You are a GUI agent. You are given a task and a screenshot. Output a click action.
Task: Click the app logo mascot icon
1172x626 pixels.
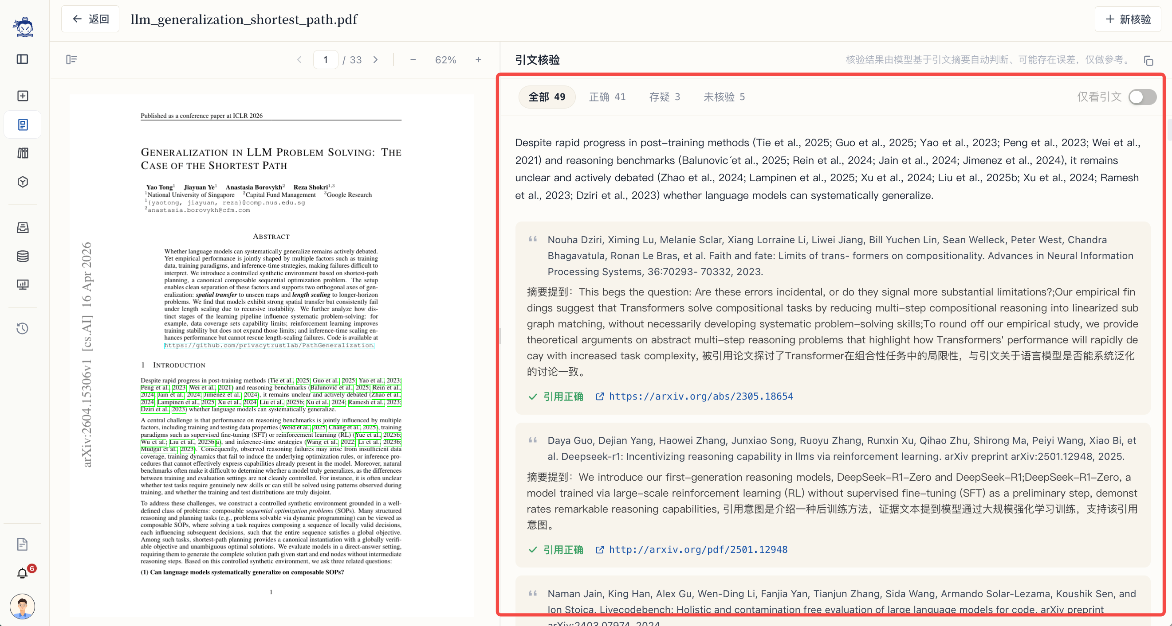click(23, 27)
